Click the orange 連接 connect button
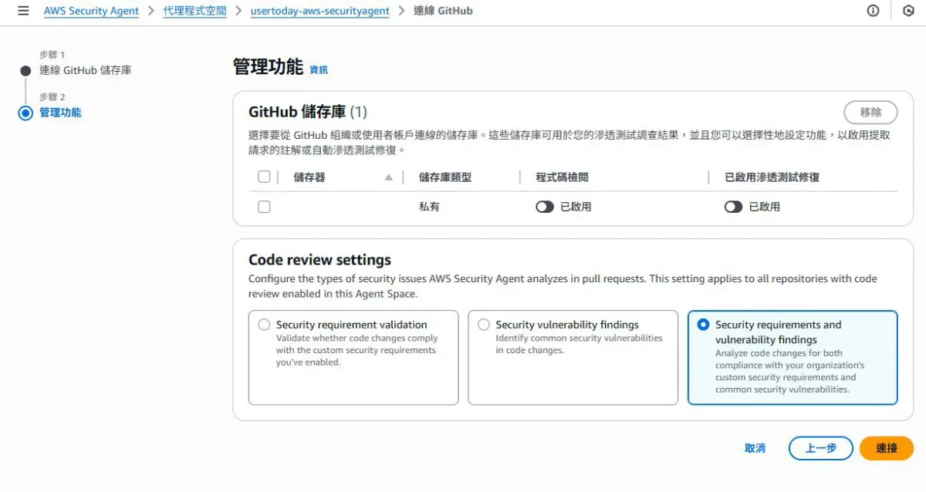This screenshot has width=926, height=492. point(886,448)
